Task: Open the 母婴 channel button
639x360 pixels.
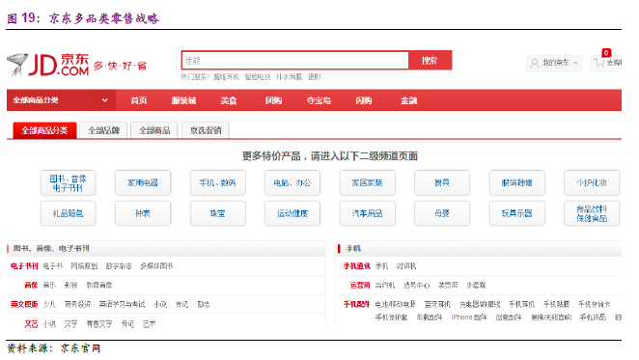Action: click(442, 213)
